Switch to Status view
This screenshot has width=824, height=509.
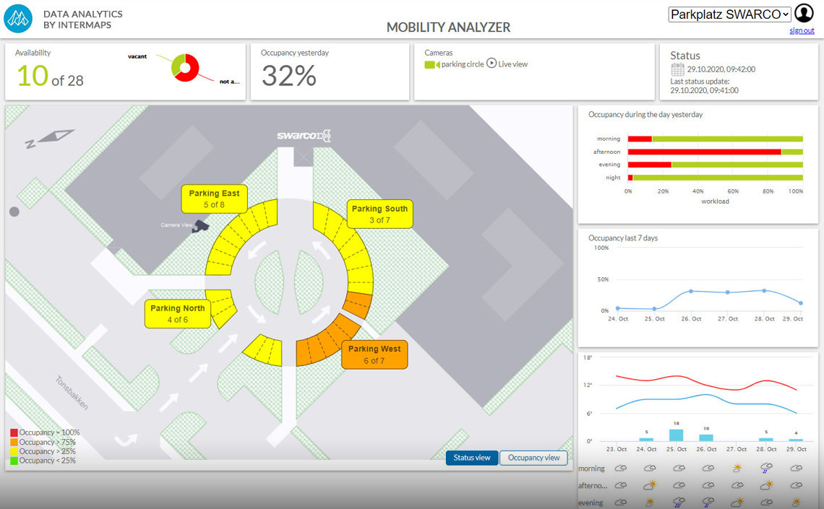[x=472, y=458]
